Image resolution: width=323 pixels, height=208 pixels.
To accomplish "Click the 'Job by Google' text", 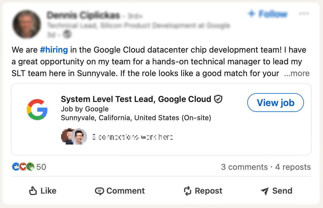I will coord(85,109).
